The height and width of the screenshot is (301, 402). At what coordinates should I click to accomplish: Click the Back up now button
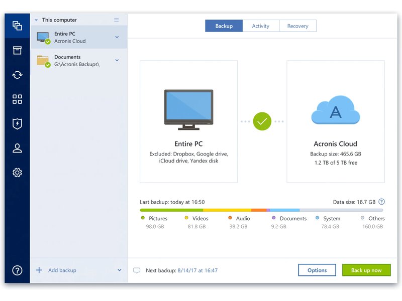(366, 270)
